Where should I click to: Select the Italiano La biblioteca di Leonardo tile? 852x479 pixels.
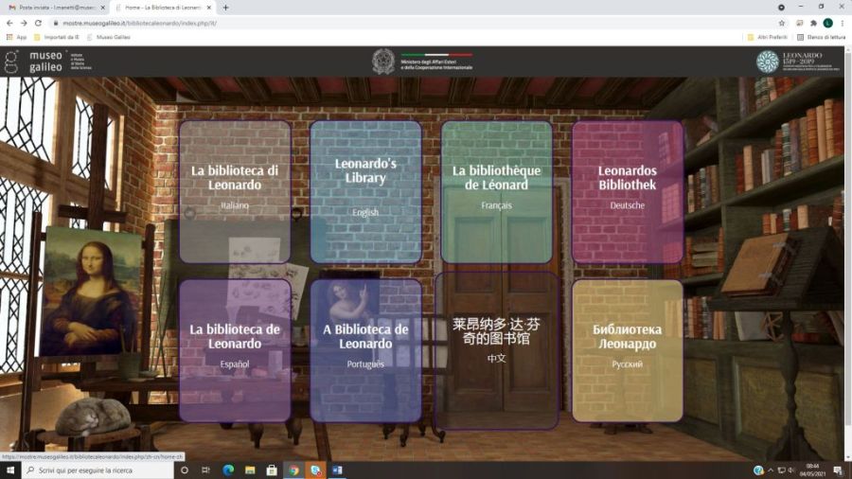tap(234, 191)
